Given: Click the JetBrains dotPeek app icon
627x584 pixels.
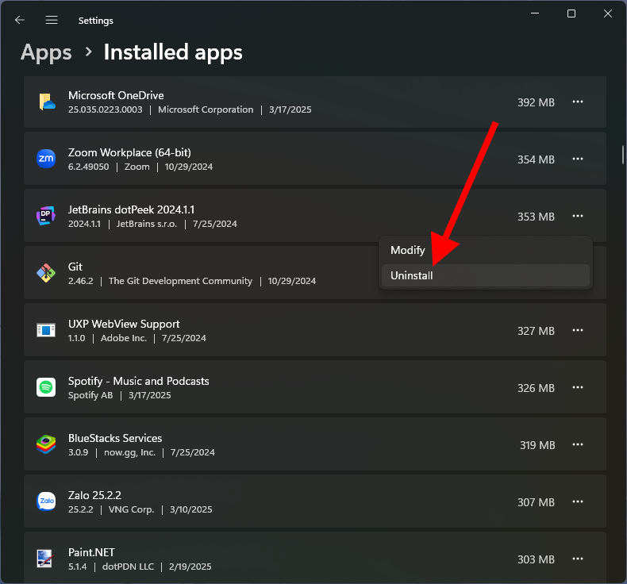Looking at the screenshot, I should (x=46, y=216).
